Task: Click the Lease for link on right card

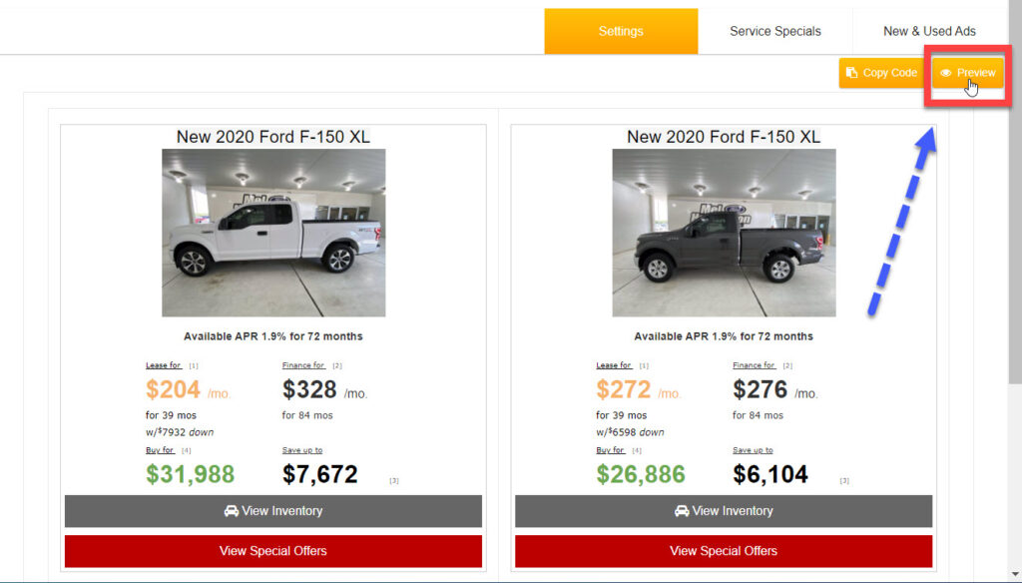Action: pyautogui.click(x=614, y=365)
